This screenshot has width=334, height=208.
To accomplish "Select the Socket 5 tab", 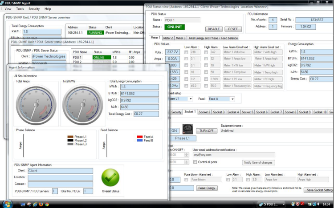I will (x=247, y=112).
